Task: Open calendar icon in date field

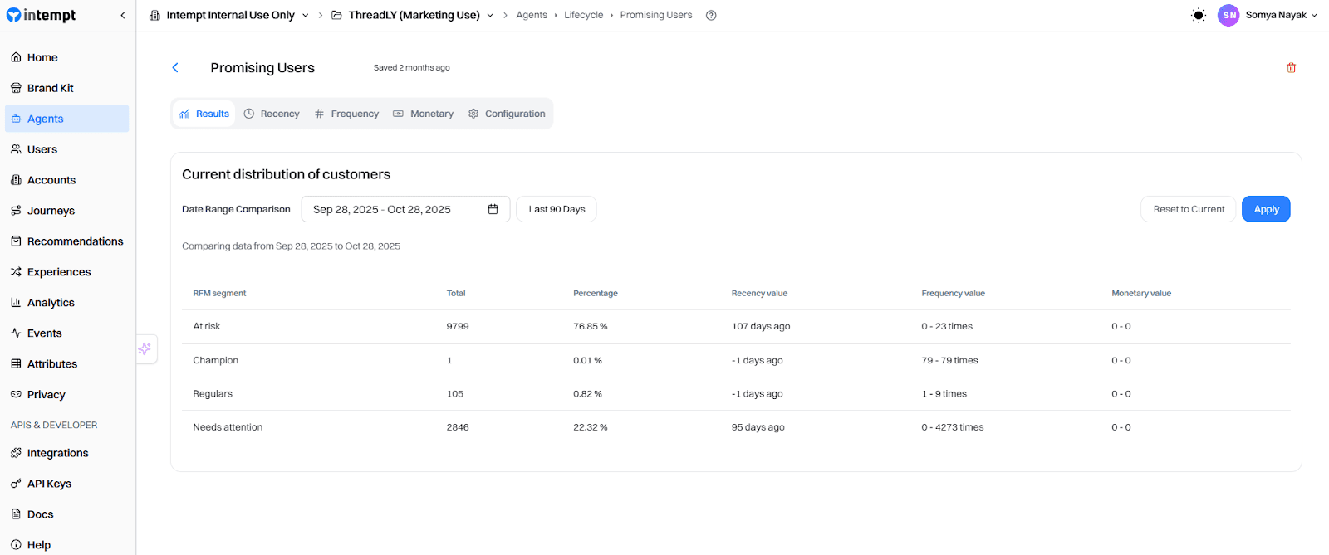Action: click(493, 209)
